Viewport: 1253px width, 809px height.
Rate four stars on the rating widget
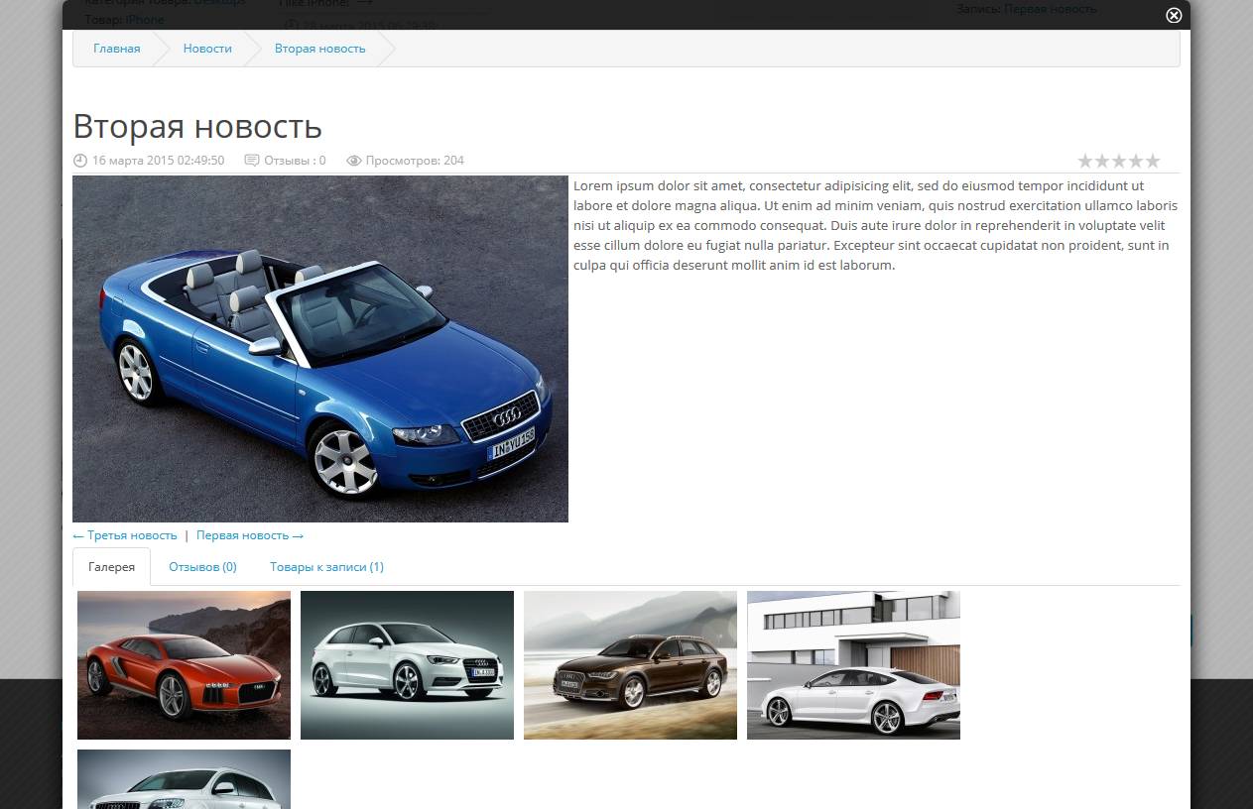(1135, 161)
